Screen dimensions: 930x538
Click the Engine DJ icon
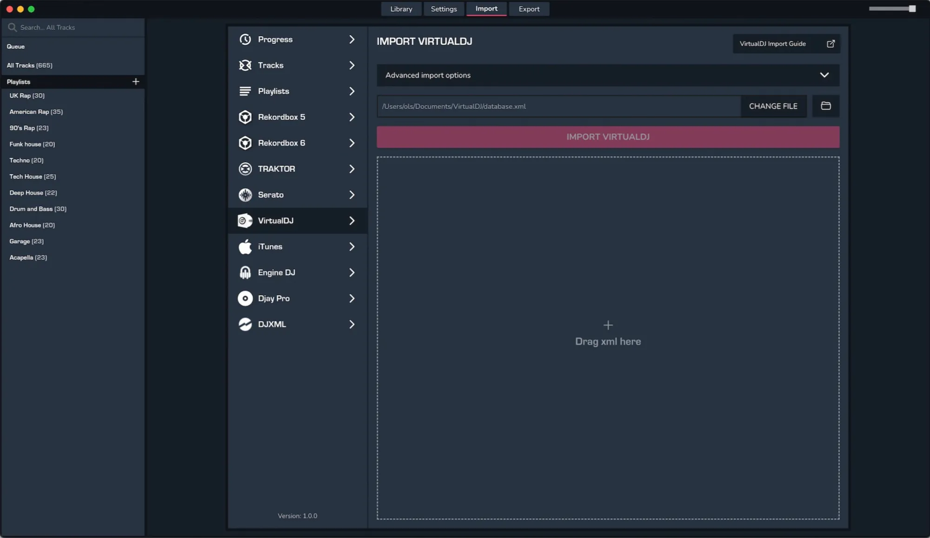click(245, 272)
